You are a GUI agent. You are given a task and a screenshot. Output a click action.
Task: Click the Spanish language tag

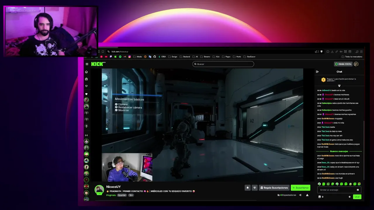coord(122,195)
